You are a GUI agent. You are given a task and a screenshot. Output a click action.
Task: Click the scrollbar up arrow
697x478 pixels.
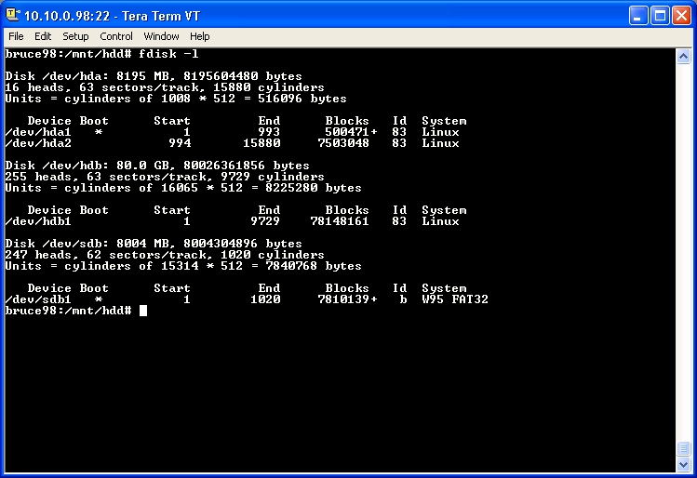683,57
